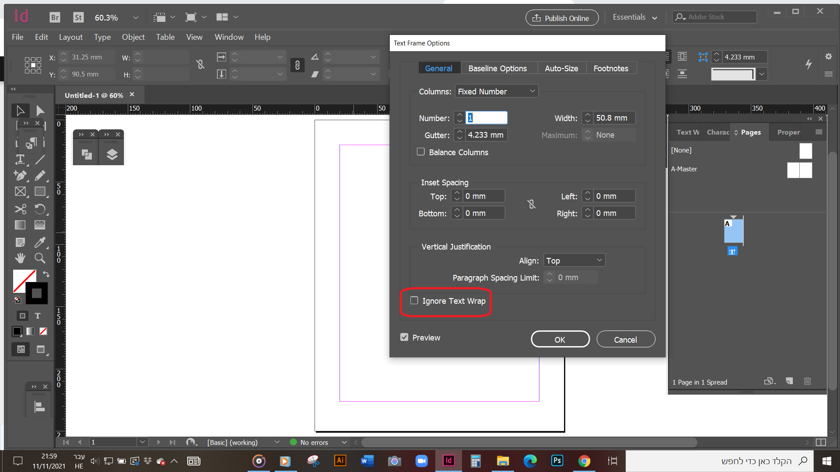Open the Essentials workspace dropdown

point(635,17)
